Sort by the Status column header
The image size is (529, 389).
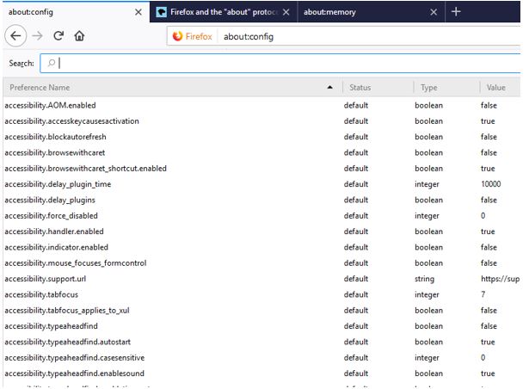point(375,88)
